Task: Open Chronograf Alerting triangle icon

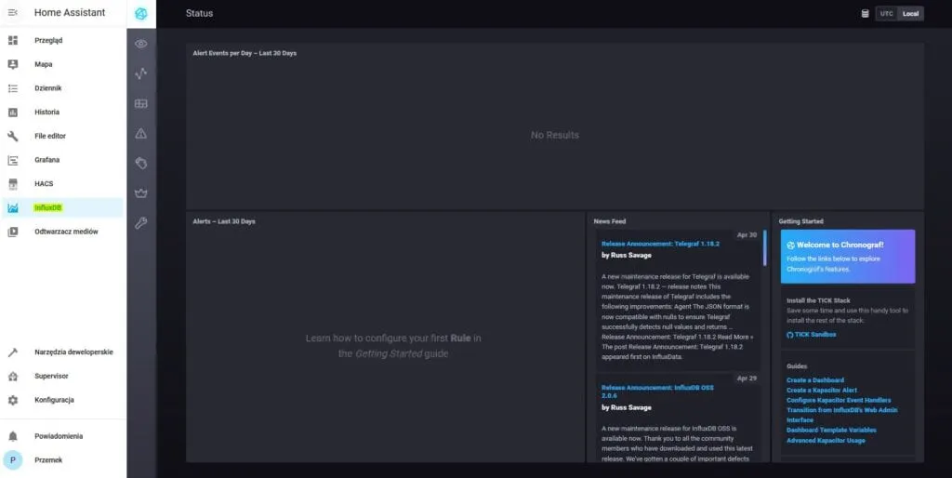Action: point(141,133)
